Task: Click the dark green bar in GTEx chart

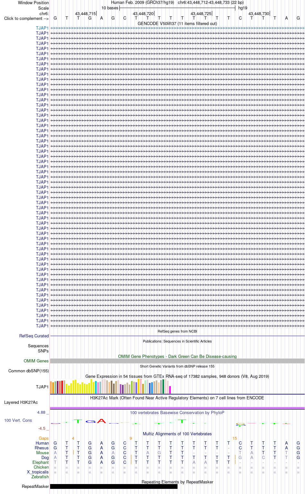Action: 163,386
